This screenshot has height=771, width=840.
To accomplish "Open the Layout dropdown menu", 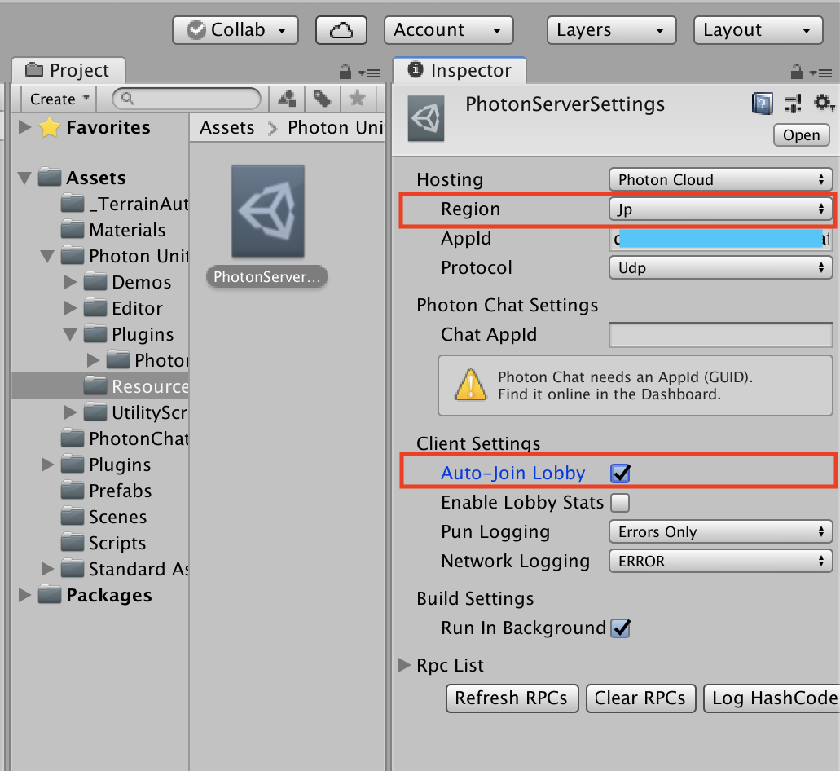I will (758, 30).
